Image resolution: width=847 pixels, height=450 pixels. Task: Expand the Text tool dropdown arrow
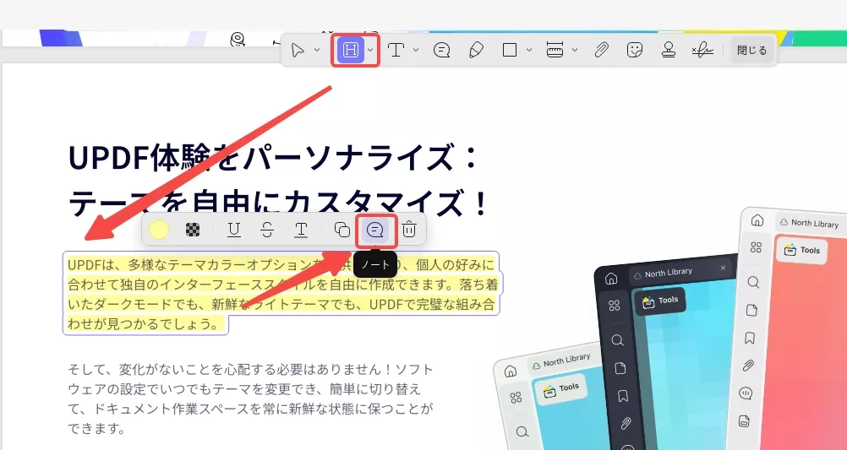416,50
